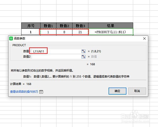
Task: Click the 数值1 header cell
Action: pos(48,26)
